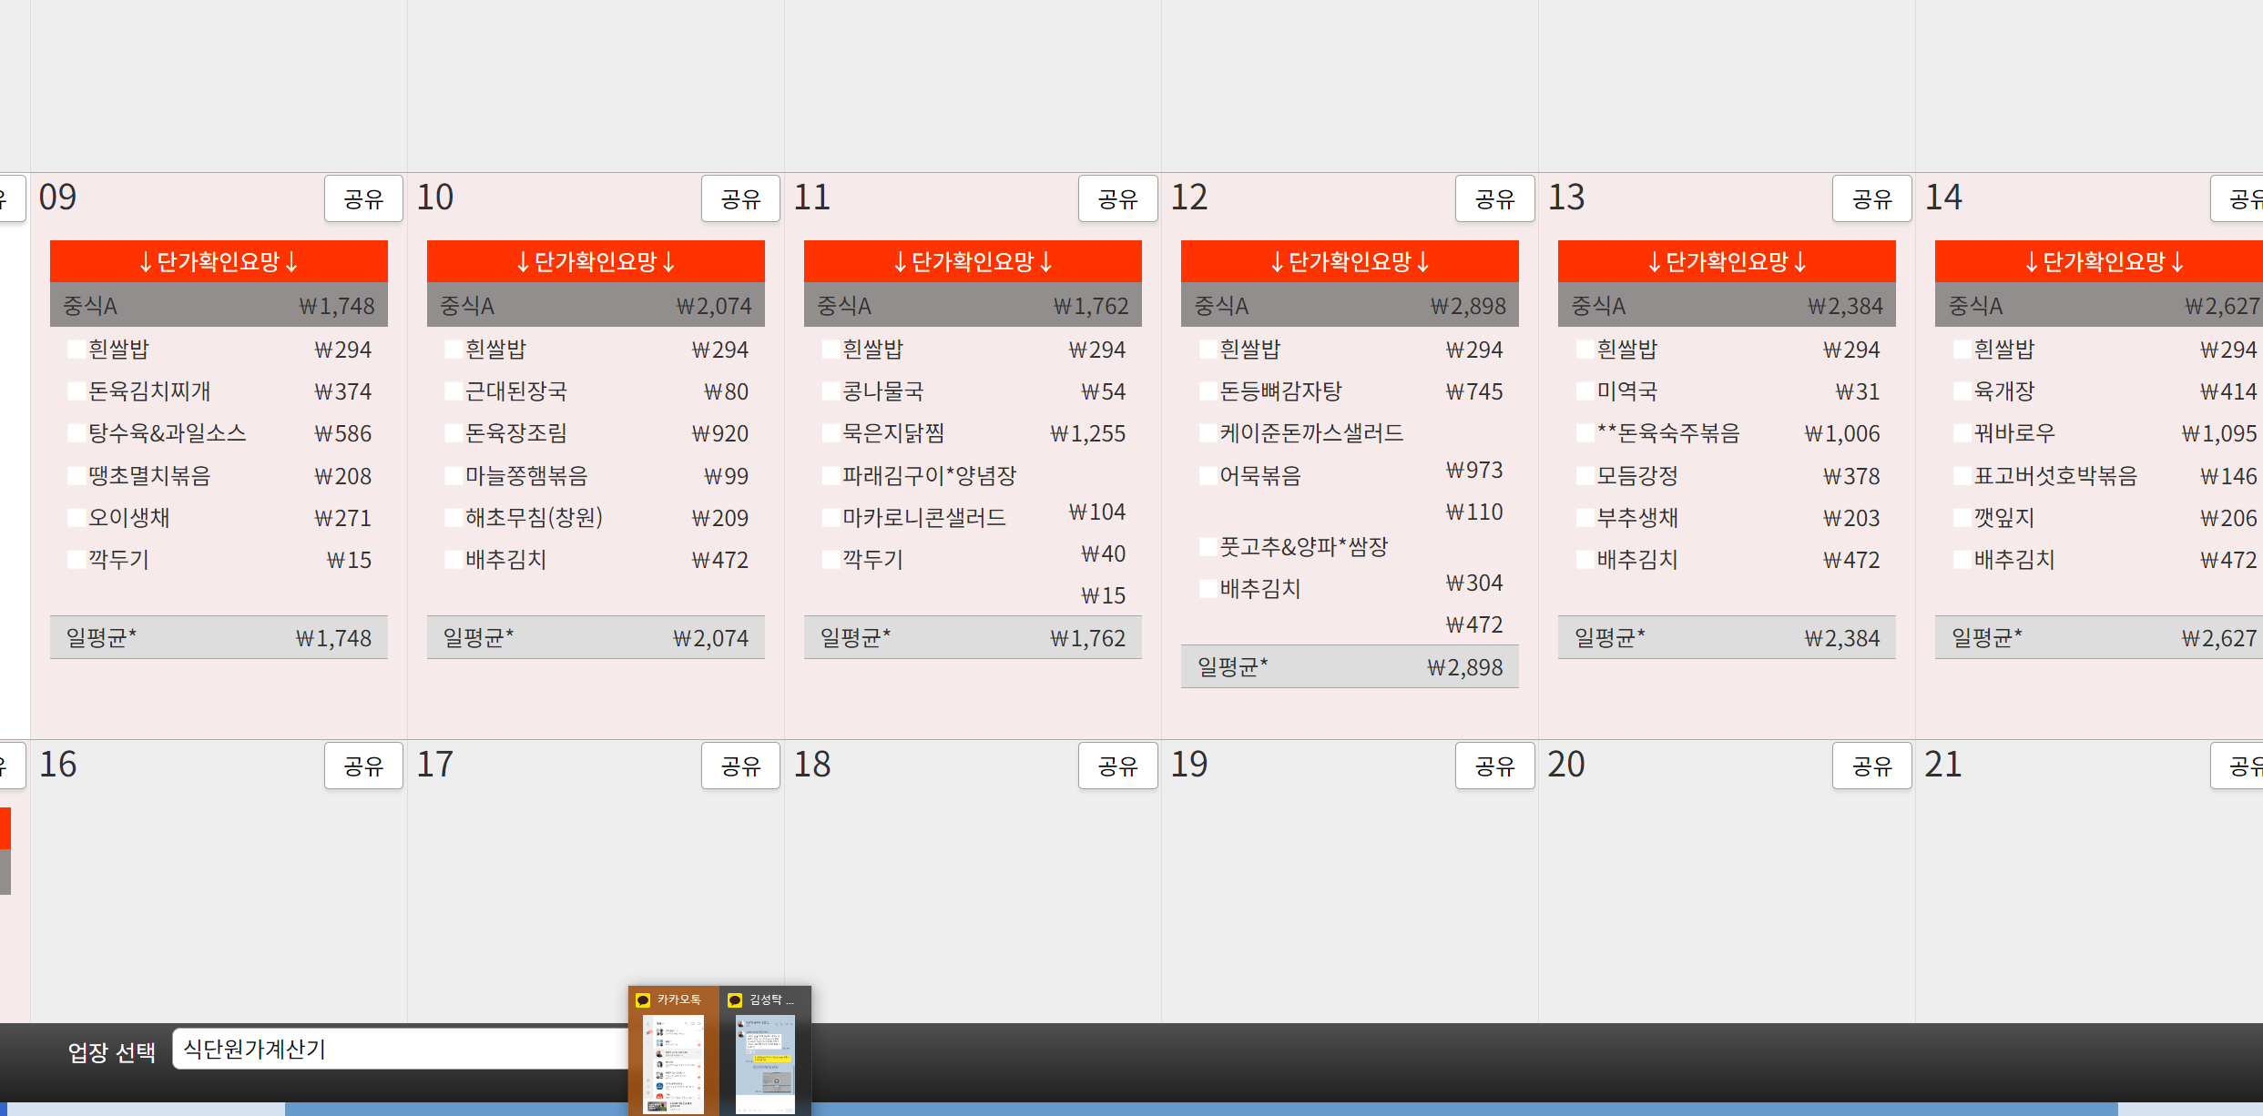Select the 꿔바로우 checkbox on day 14
This screenshot has height=1116, width=2263.
pyautogui.click(x=1962, y=433)
